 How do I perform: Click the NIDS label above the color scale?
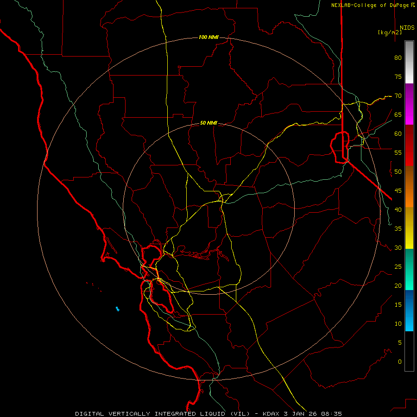[407, 28]
